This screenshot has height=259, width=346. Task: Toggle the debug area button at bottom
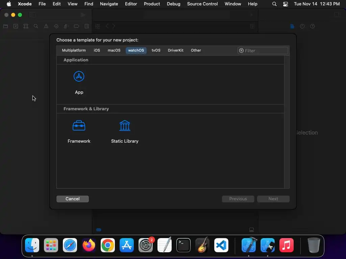coord(251,230)
